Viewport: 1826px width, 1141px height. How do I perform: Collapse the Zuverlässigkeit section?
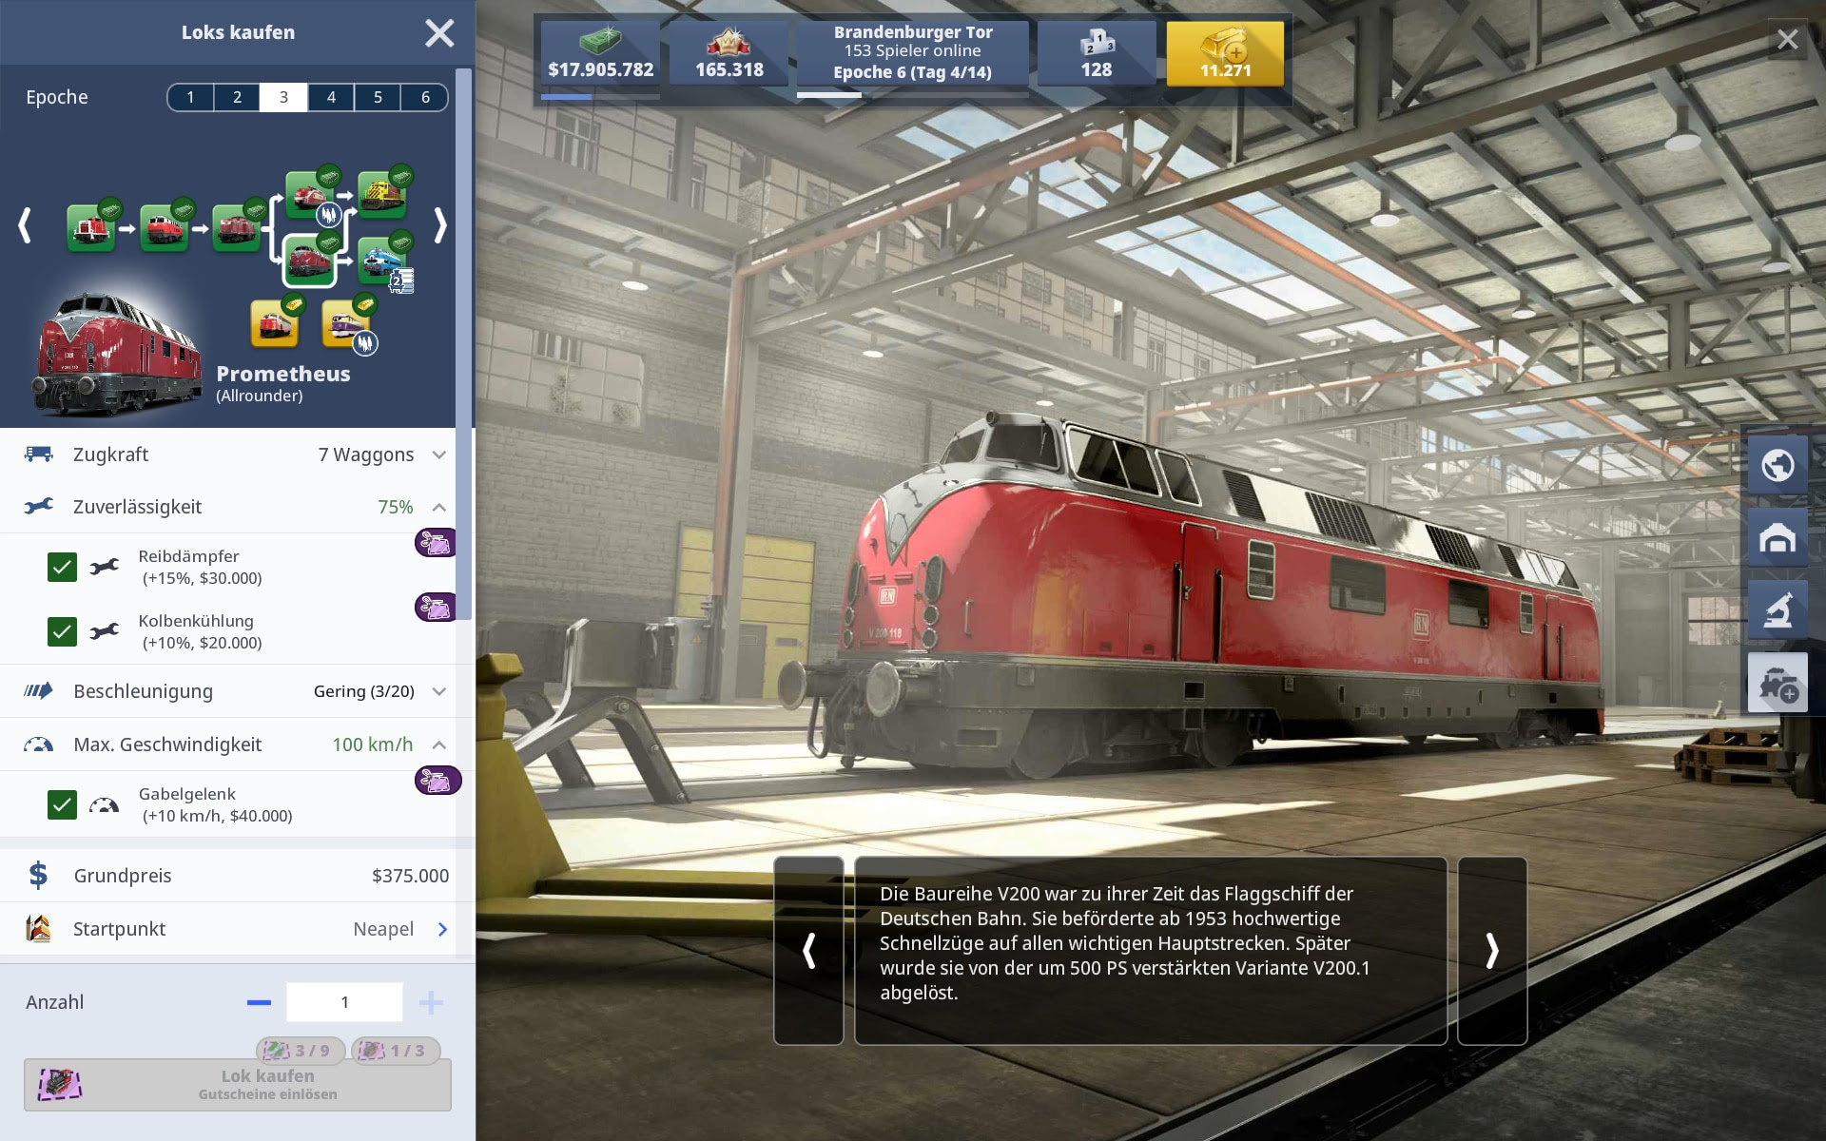(438, 507)
